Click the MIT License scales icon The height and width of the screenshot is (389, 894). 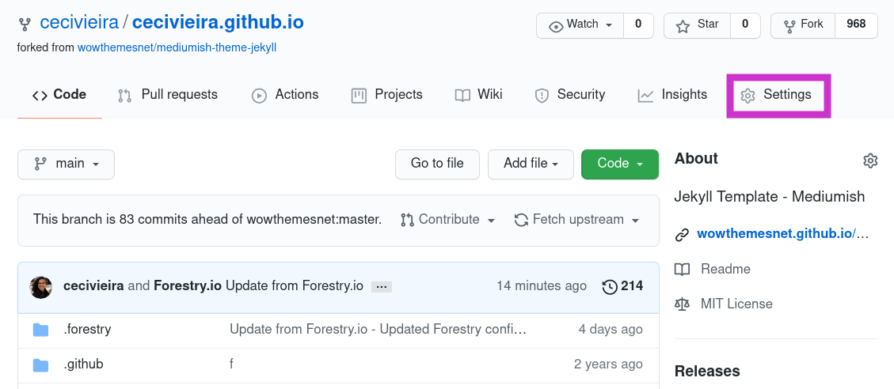tap(682, 304)
